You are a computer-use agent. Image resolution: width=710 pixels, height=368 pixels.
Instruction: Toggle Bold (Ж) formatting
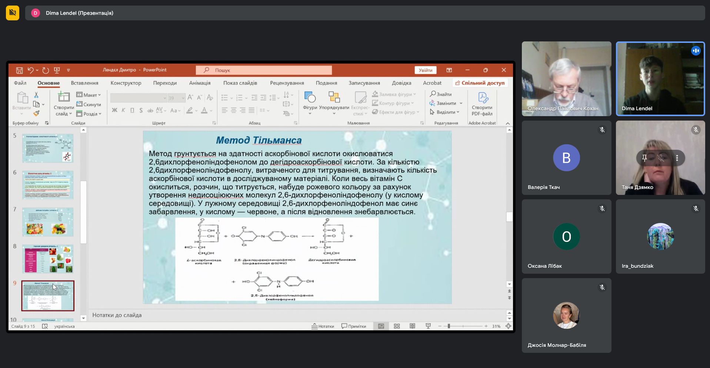pyautogui.click(x=114, y=110)
